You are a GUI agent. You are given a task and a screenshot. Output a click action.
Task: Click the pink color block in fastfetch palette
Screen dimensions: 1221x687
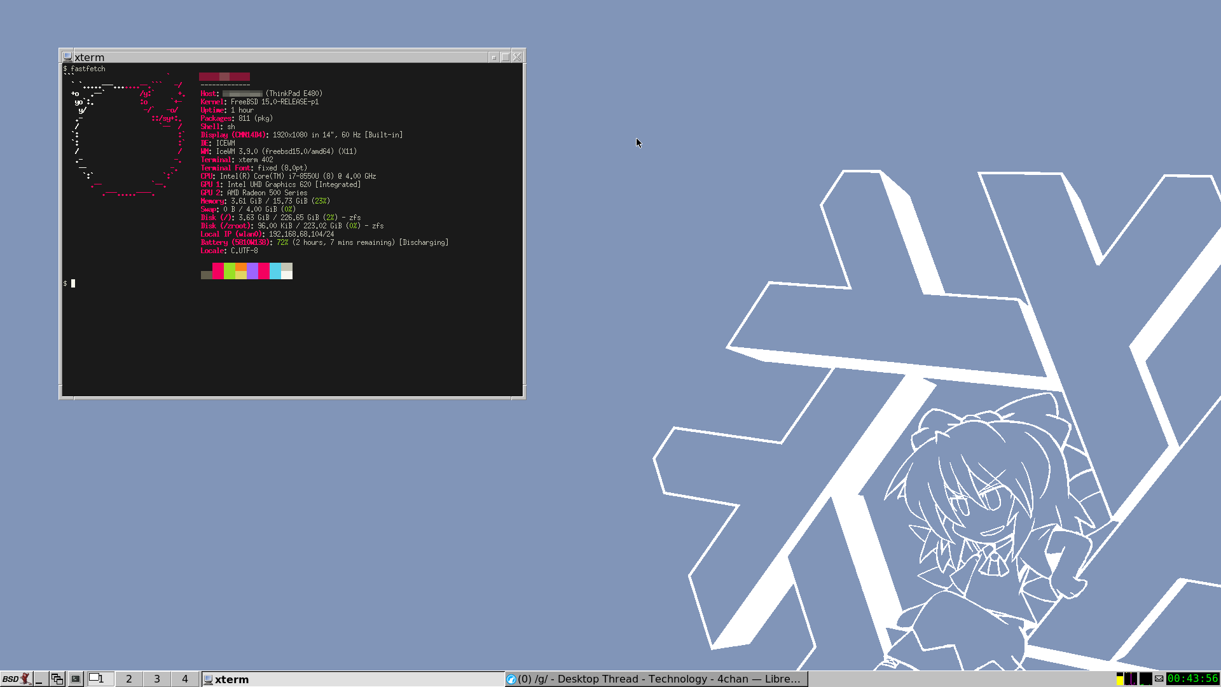pyautogui.click(x=217, y=271)
